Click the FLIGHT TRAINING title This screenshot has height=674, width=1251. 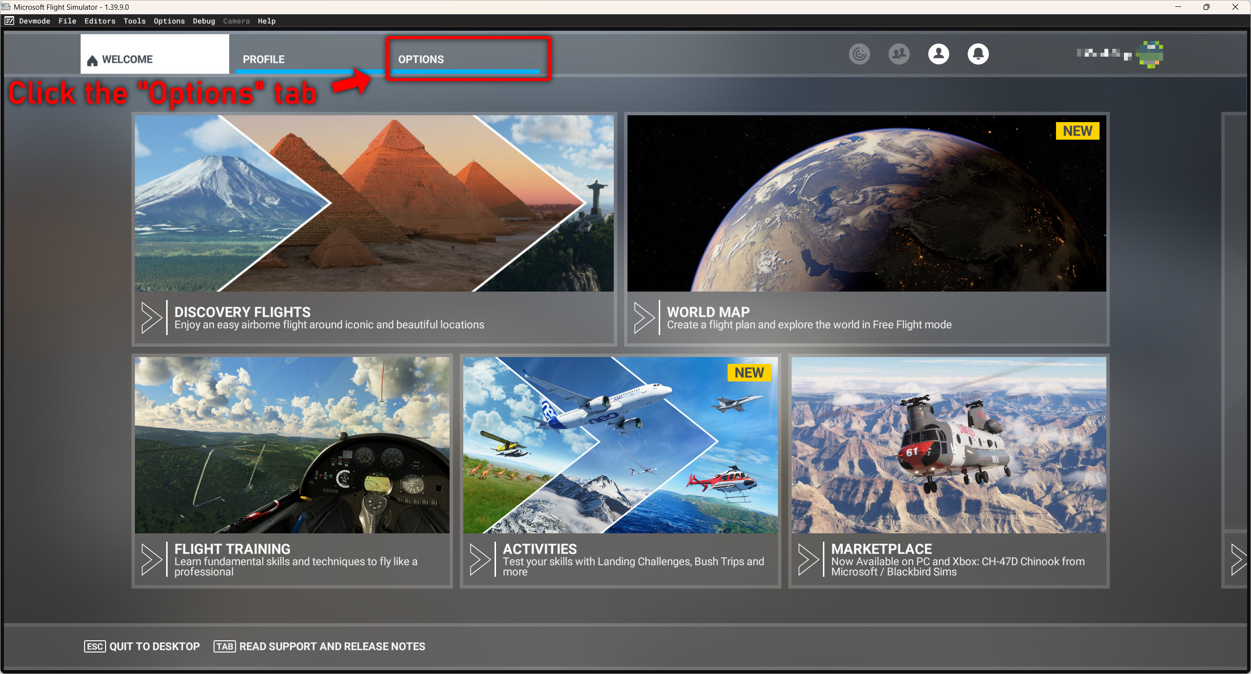232,549
